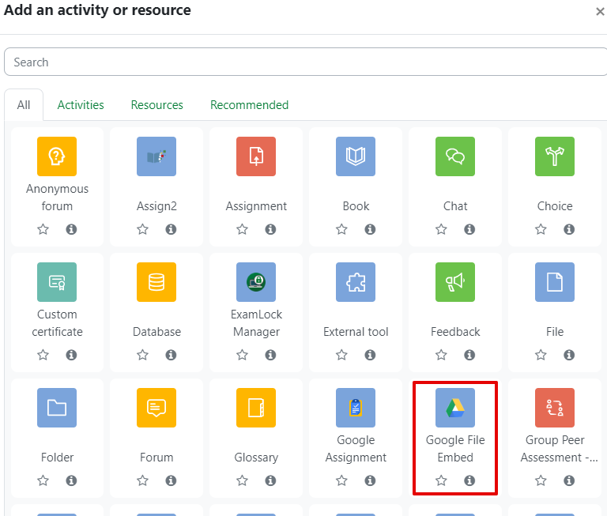Open the Book resource icon

point(356,156)
